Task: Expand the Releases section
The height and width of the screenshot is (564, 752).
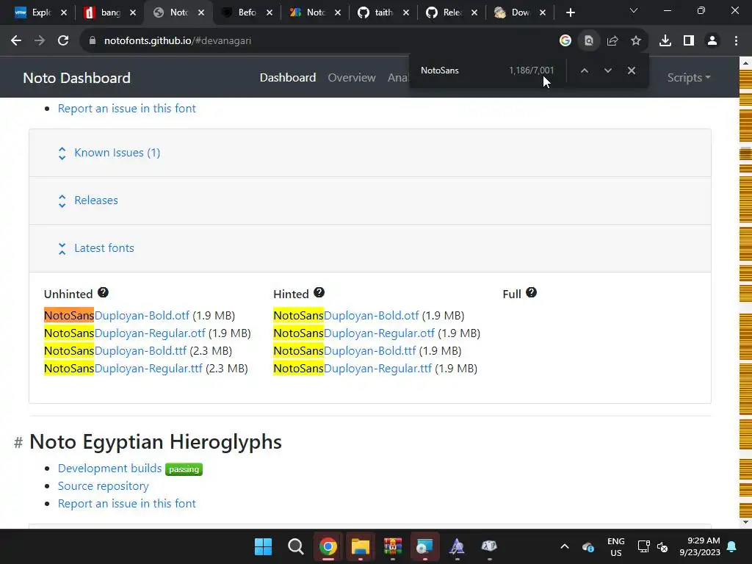Action: coord(96,200)
